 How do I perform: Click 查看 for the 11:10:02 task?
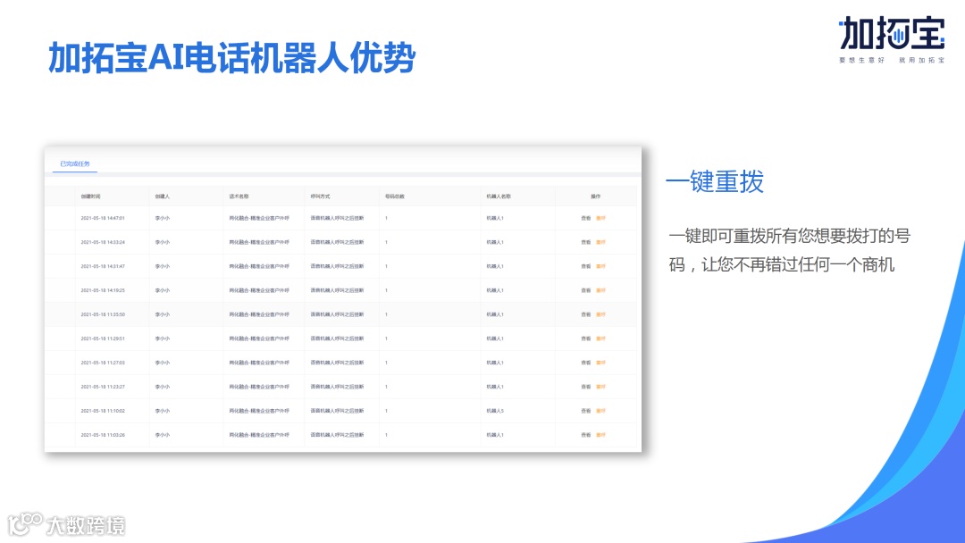click(x=586, y=411)
